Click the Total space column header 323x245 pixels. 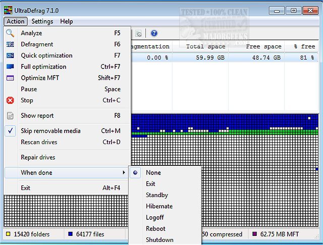tap(200, 46)
